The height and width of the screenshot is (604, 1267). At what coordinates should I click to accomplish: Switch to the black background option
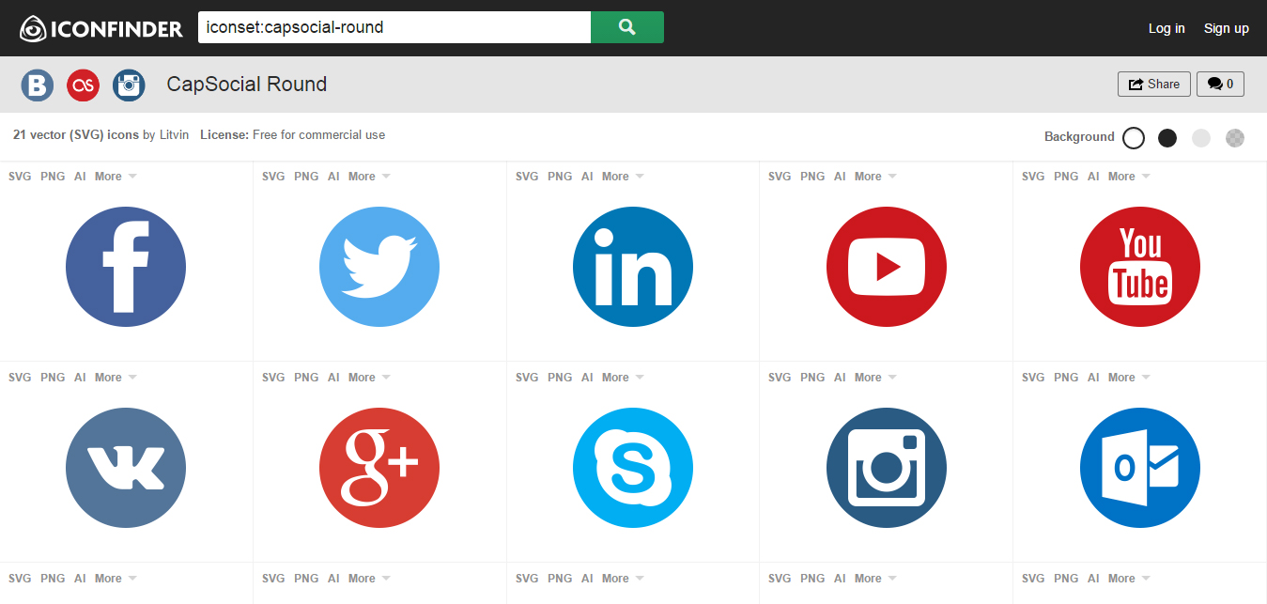[1167, 137]
